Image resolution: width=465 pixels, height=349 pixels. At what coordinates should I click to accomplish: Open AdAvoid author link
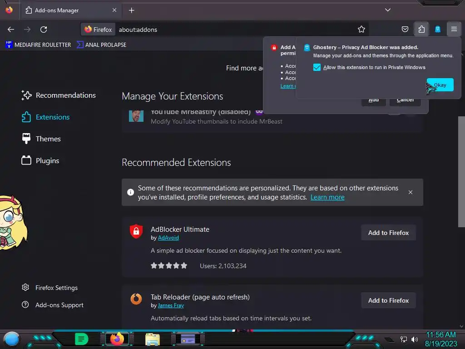pyautogui.click(x=168, y=238)
